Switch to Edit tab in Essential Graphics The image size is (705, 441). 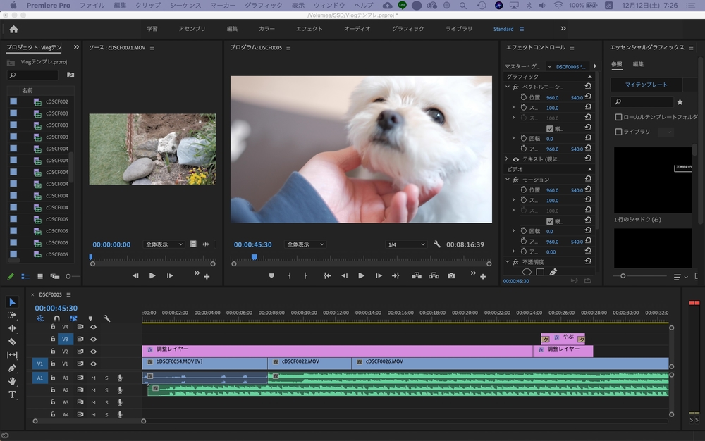click(x=638, y=64)
